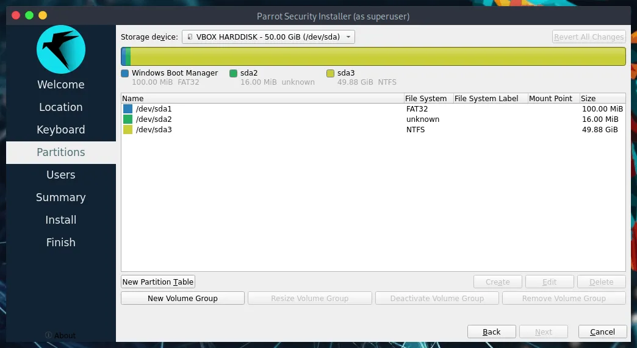
Task: Click the Remove Volume Group button
Action: (x=564, y=298)
